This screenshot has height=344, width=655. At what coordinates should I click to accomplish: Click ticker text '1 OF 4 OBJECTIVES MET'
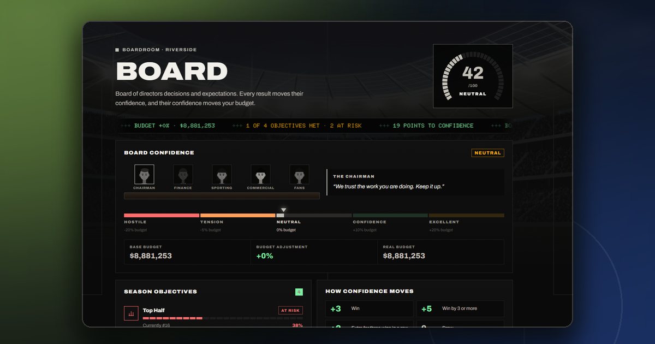click(283, 126)
